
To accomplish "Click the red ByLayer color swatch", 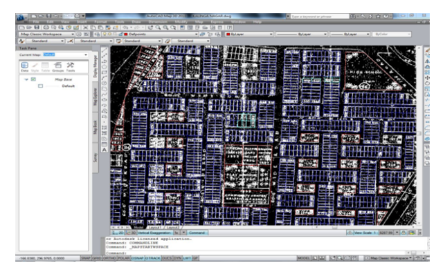I will tap(228, 34).
